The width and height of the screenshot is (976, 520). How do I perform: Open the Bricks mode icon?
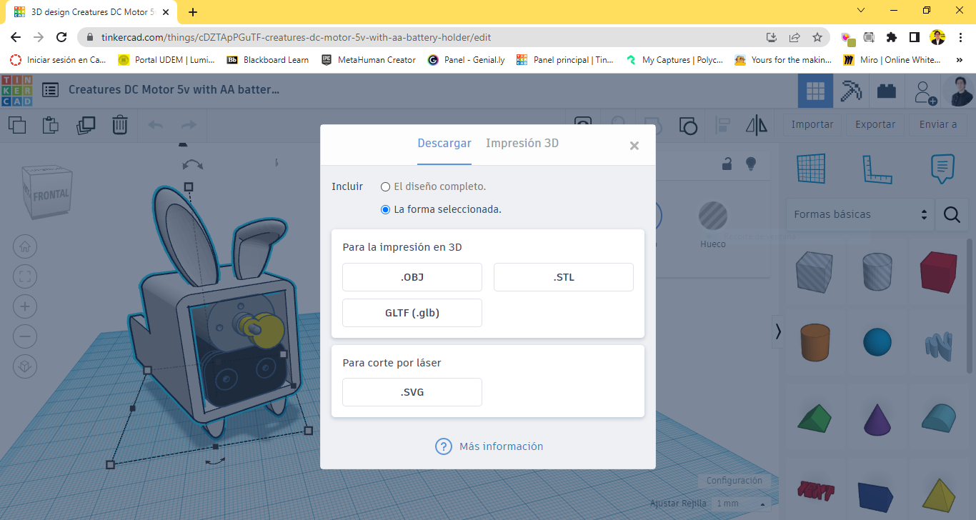[887, 91]
